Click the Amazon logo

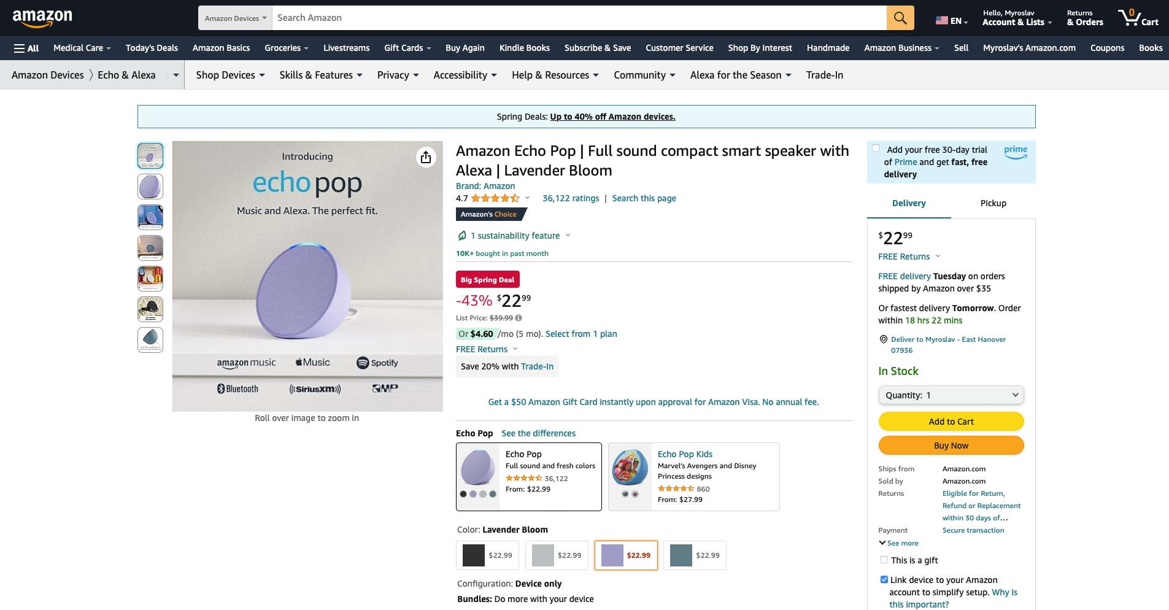[42, 18]
